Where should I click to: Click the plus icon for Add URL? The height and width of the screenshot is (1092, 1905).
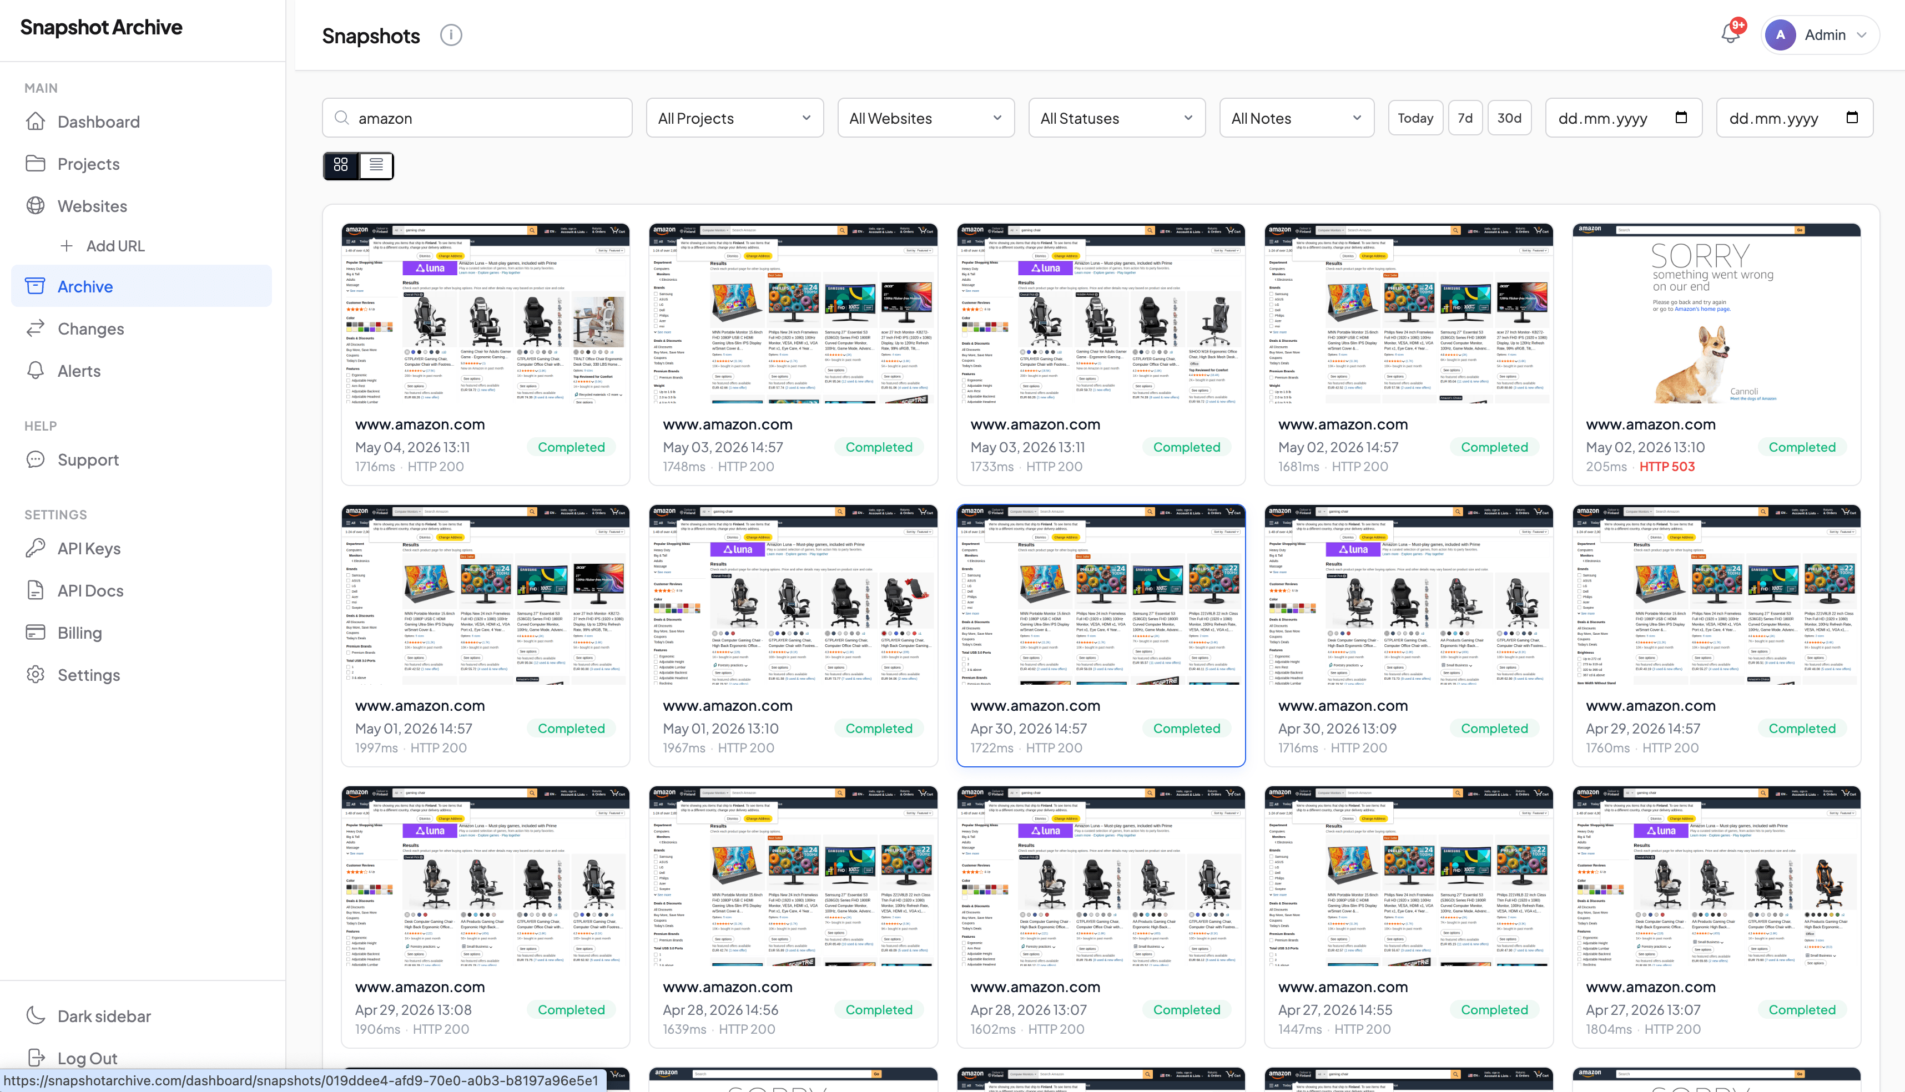pyautogui.click(x=67, y=246)
